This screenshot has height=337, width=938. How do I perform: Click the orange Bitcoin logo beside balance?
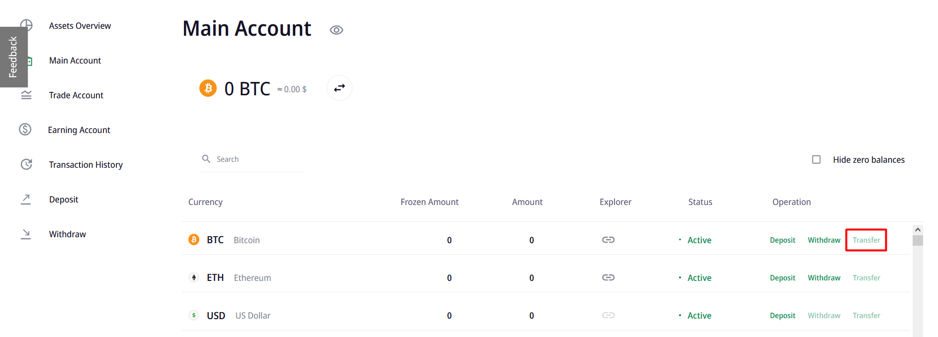pyautogui.click(x=208, y=88)
